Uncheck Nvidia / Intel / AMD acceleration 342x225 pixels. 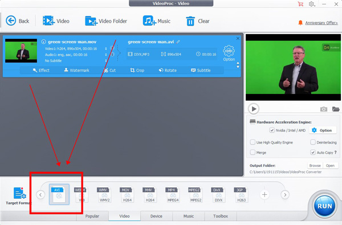coord(272,130)
